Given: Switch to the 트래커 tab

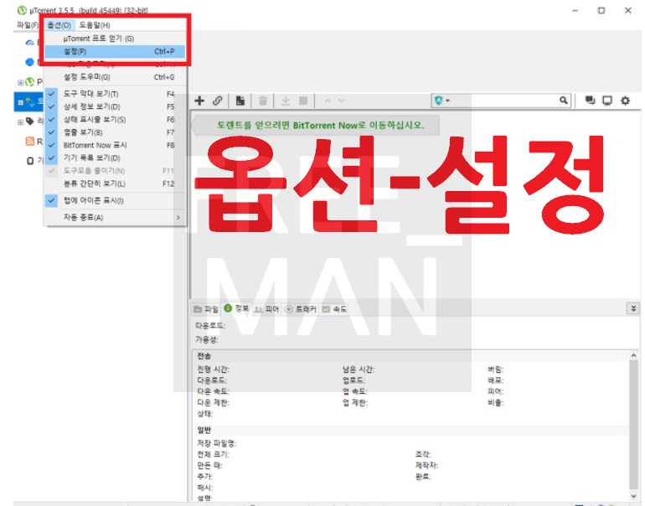Looking at the screenshot, I should coord(301,309).
